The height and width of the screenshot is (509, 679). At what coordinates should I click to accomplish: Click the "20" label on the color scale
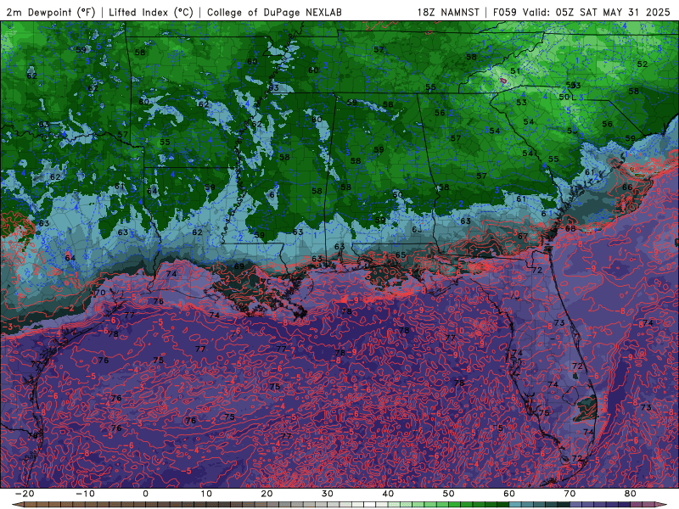coord(267,494)
